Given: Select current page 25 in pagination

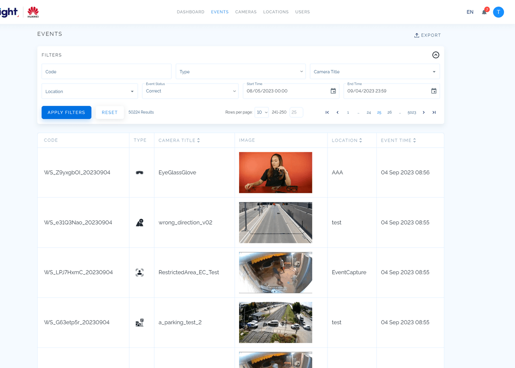Looking at the screenshot, I should 379,113.
